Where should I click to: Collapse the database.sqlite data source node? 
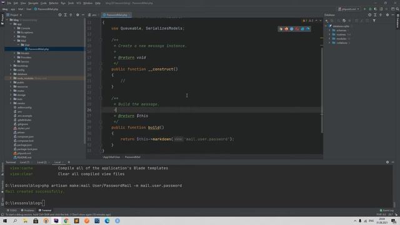click(x=326, y=26)
